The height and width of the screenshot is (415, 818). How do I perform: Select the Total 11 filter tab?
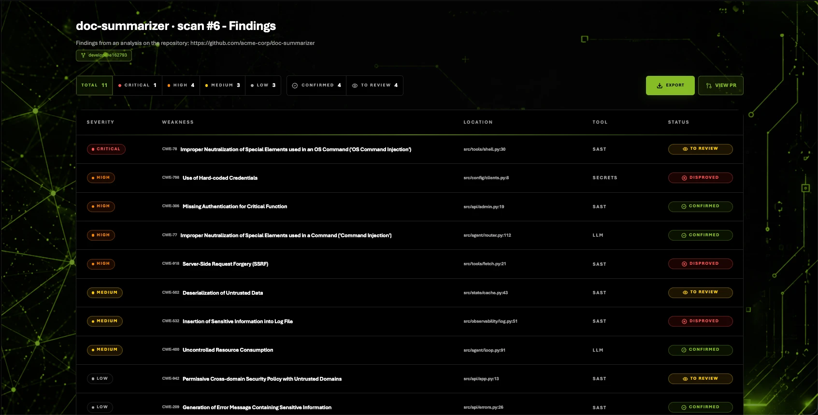(x=94, y=86)
